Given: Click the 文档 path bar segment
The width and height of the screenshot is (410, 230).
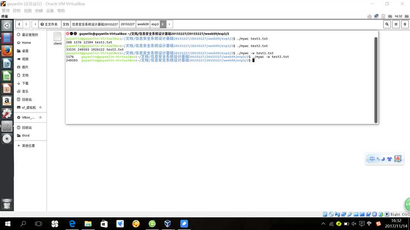Looking at the screenshot, I should 66,24.
